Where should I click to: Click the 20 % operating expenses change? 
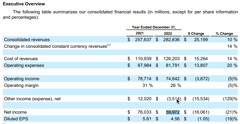(x=232, y=66)
